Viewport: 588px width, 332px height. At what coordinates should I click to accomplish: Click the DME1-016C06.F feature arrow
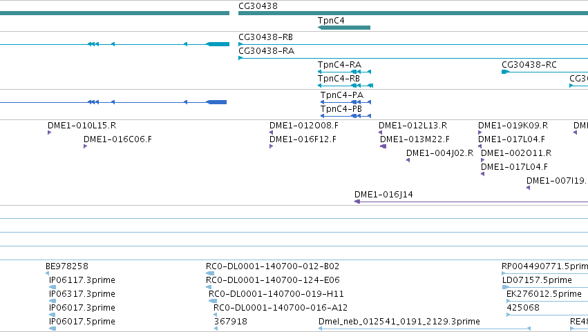coord(86,146)
